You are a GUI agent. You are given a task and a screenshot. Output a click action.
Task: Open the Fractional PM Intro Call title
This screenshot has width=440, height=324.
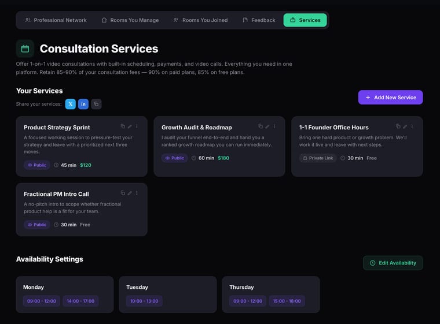[x=56, y=194]
